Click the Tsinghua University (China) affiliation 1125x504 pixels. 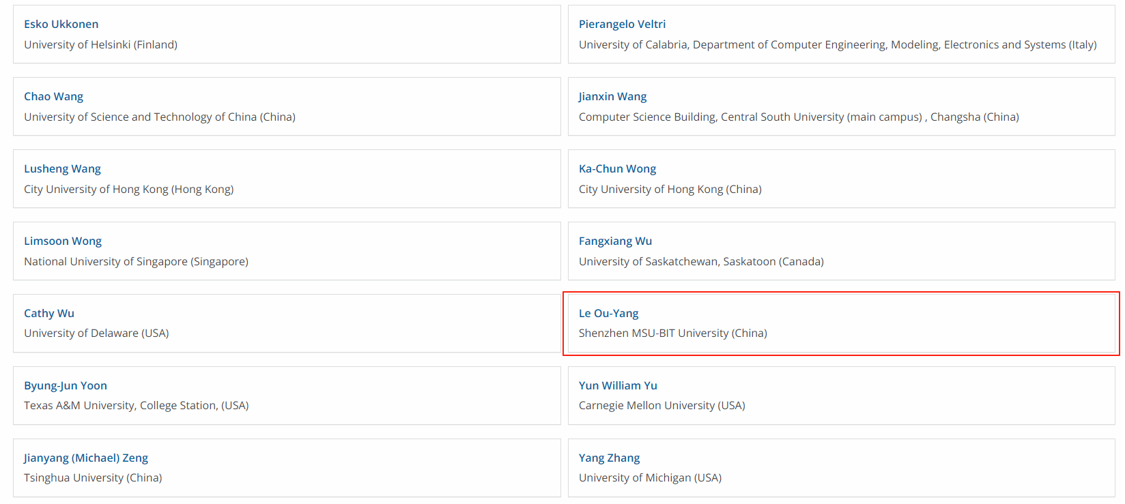coord(93,478)
